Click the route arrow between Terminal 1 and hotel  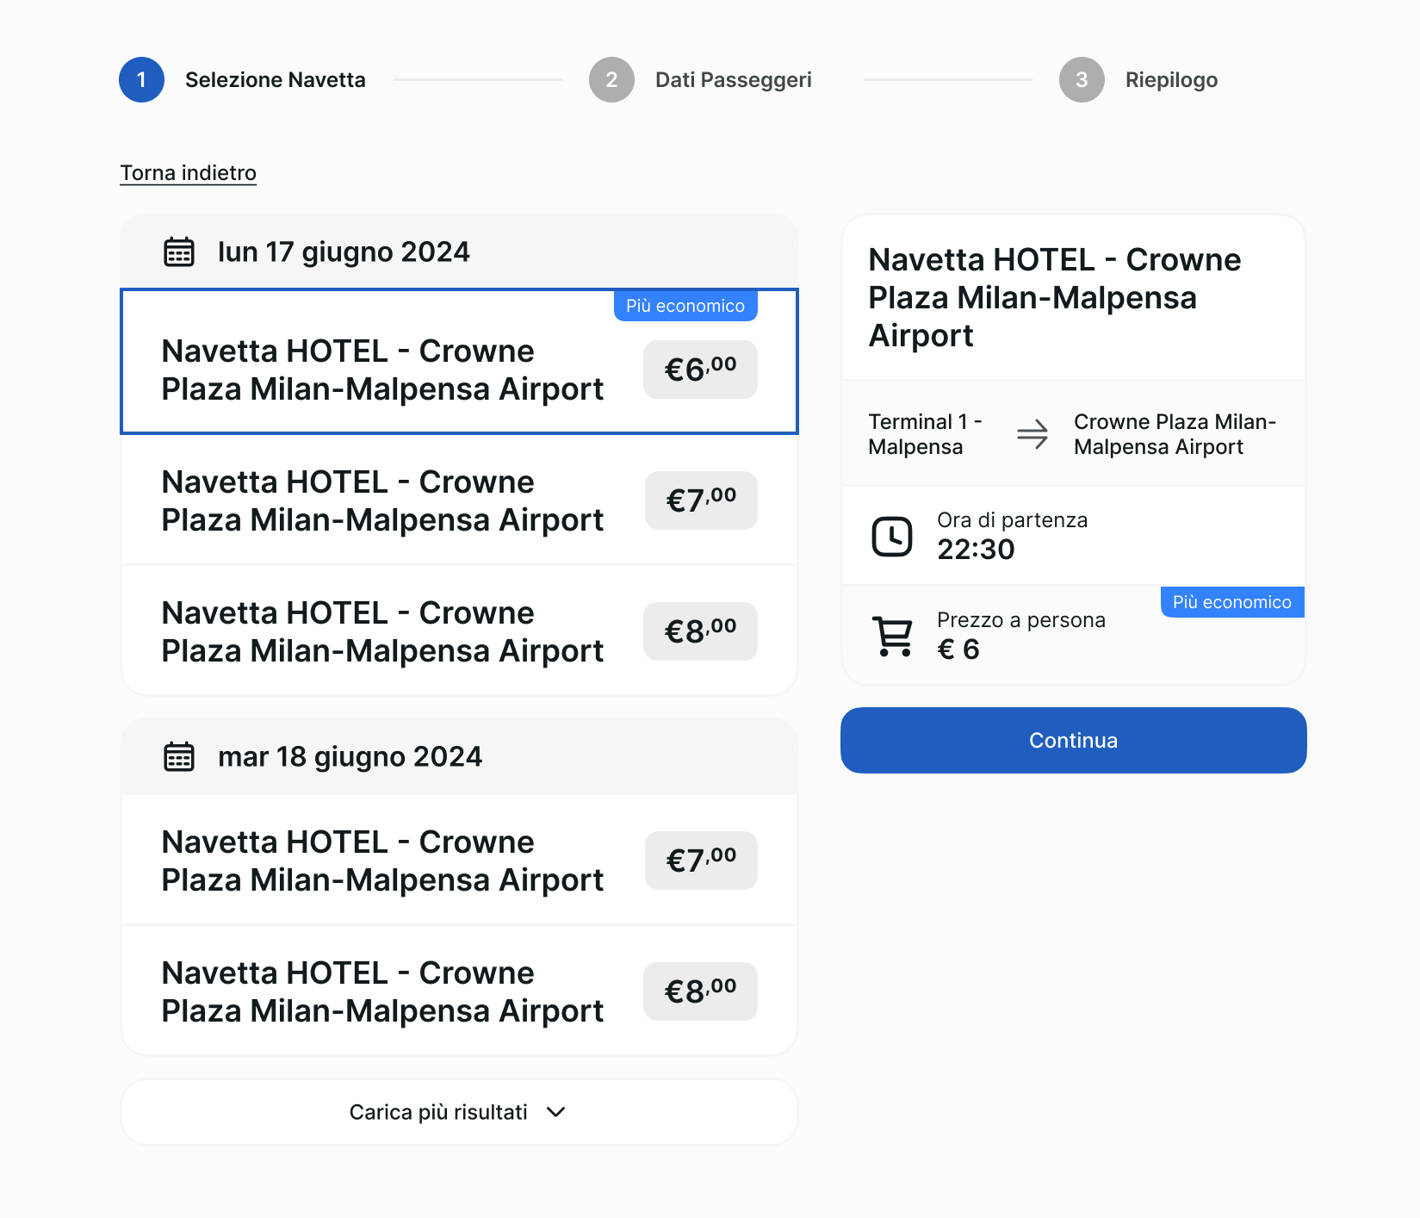click(x=1032, y=435)
